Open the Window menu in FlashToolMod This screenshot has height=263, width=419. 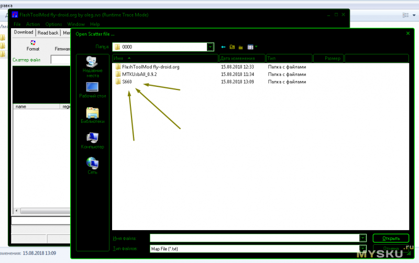tap(76, 24)
